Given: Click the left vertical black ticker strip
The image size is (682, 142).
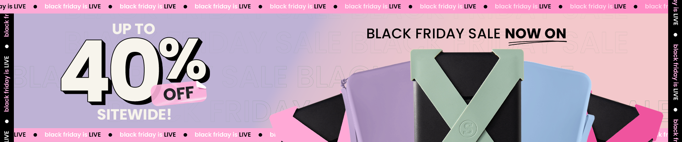Looking at the screenshot, I should (x=7, y=78).
